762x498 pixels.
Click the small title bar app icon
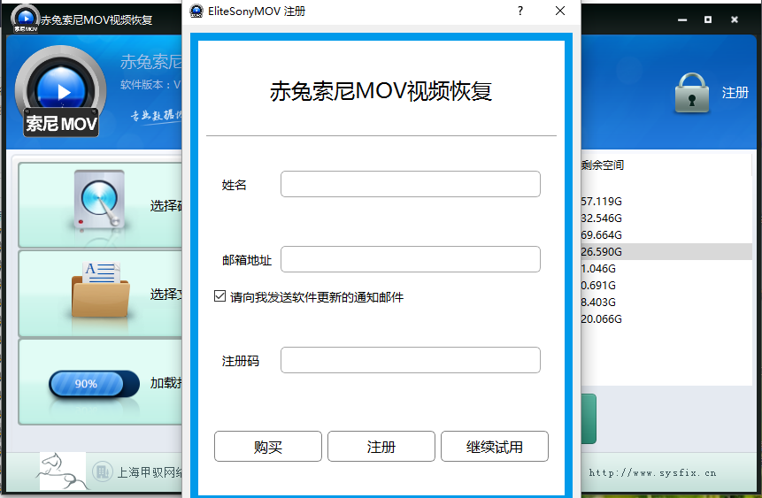point(26,19)
